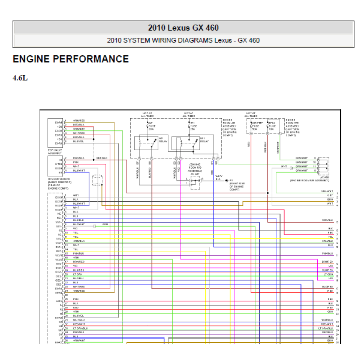Select the EFI RELAY label

point(204,140)
